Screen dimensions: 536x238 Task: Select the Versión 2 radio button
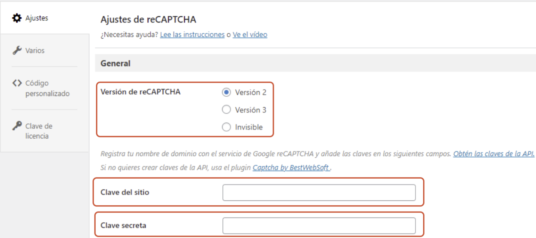pos(226,92)
